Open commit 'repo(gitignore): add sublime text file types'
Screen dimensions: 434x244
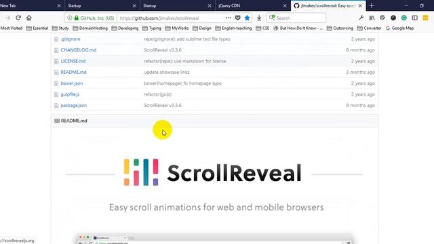click(187, 39)
